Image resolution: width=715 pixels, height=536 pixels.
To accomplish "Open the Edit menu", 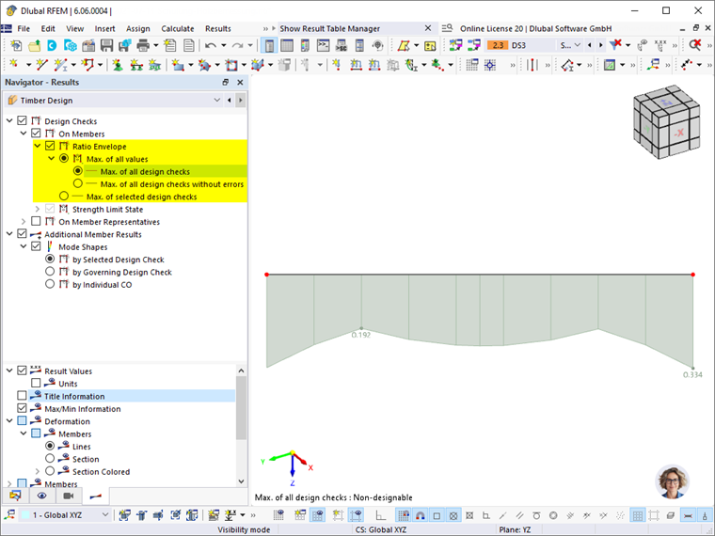I will click(x=48, y=28).
